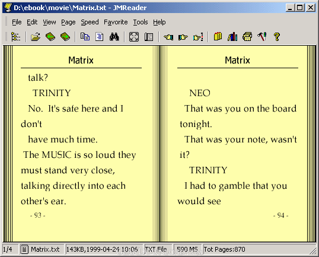Viewport: 319px width, 257px height.
Task: Click TRINITY name on the left page
Action: coord(52,93)
